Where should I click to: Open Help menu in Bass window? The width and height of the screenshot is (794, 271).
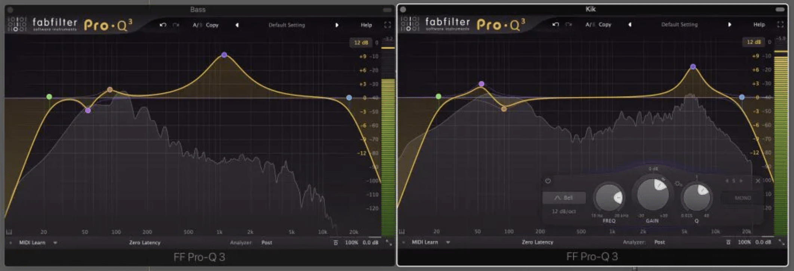366,25
